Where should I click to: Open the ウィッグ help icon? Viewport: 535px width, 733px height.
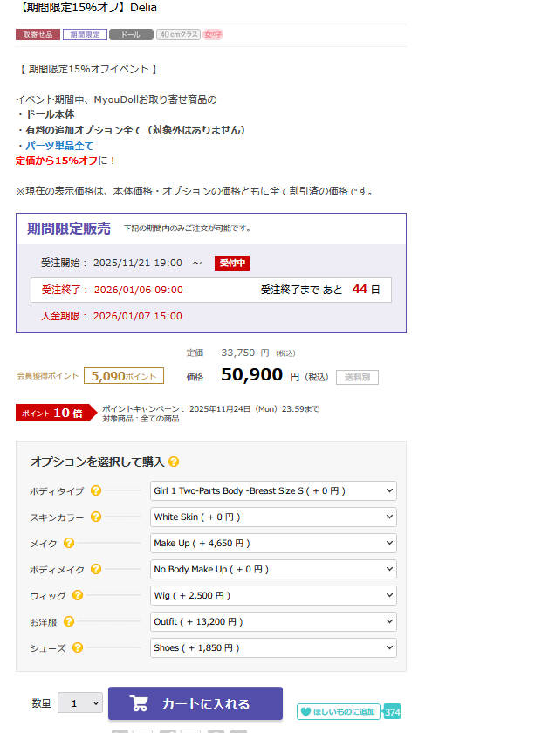(78, 596)
